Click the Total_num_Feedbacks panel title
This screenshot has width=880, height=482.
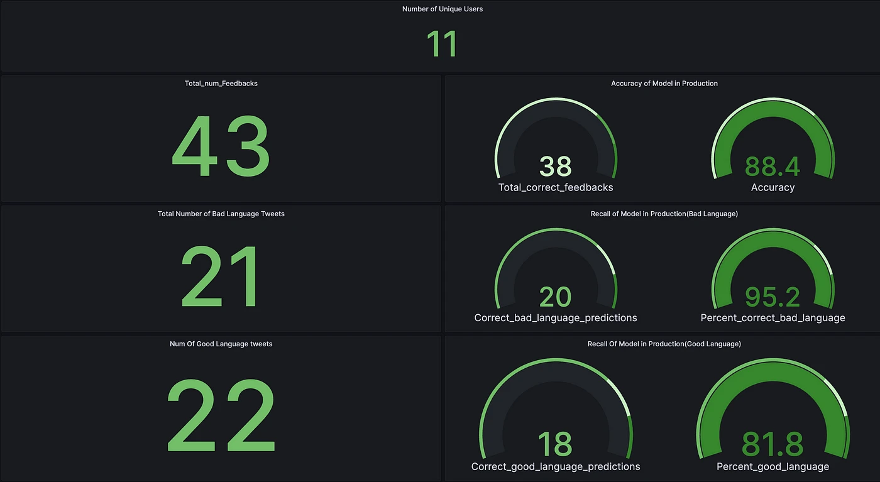coord(221,84)
